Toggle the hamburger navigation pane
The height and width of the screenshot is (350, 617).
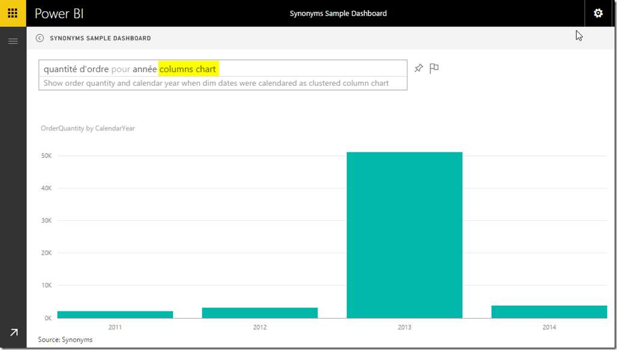13,41
